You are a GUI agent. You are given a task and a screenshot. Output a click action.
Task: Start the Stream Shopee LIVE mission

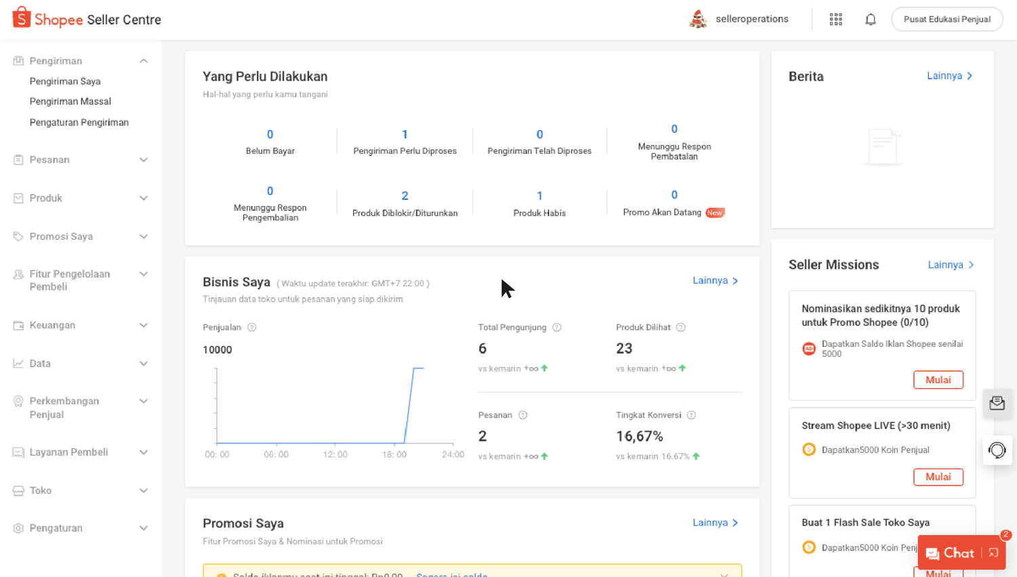point(938,477)
